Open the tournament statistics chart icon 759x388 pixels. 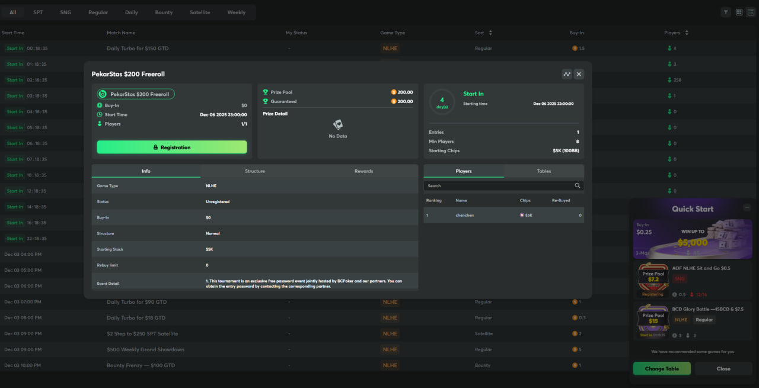point(567,74)
